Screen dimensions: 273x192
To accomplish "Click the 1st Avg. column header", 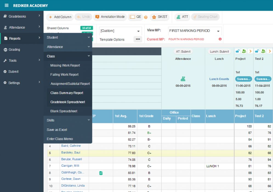I will (125, 116).
